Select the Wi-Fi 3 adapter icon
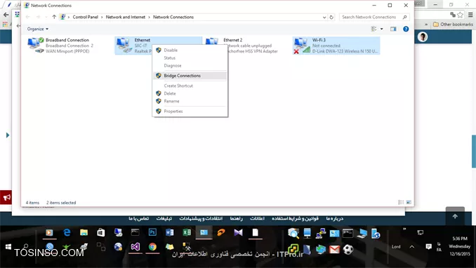 pyautogui.click(x=302, y=46)
